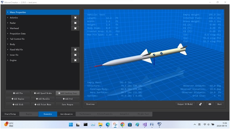
Task: Expand the Fixed Mid Fin arrow
Action: click(x=8, y=49)
